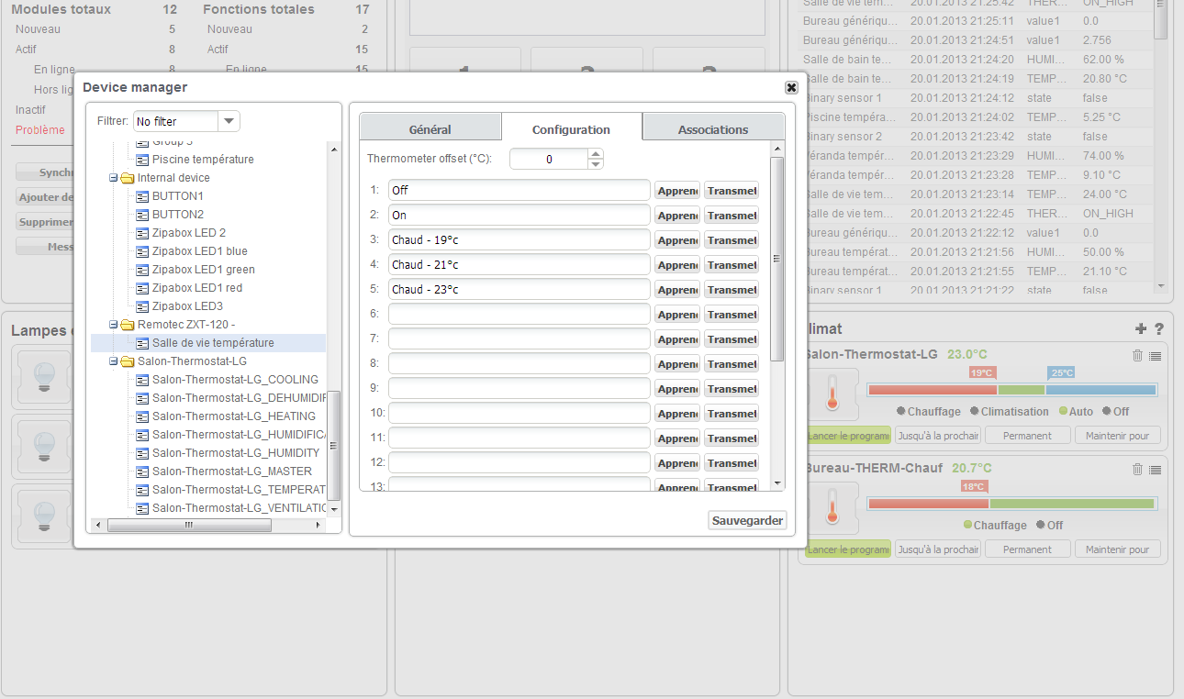The width and height of the screenshot is (1184, 699).
Task: Open the Associations tab
Action: tap(713, 129)
